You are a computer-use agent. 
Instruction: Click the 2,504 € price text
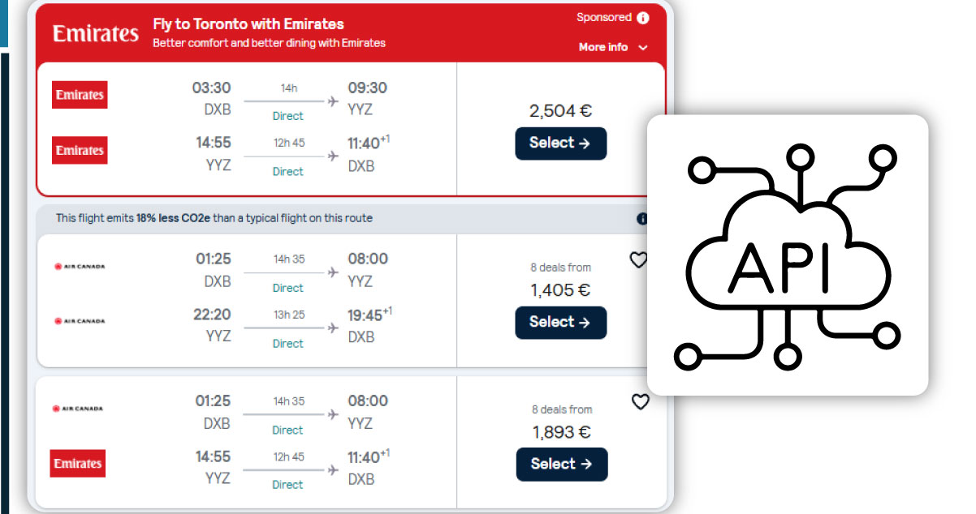click(x=561, y=110)
